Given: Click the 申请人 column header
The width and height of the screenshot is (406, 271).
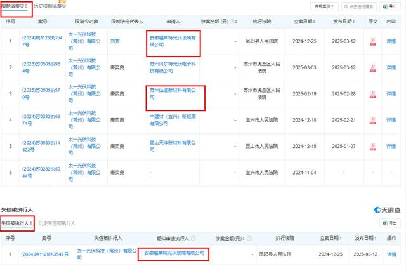Looking at the screenshot, I should click(173, 22).
